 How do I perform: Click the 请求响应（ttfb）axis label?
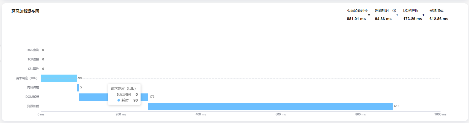27,78
